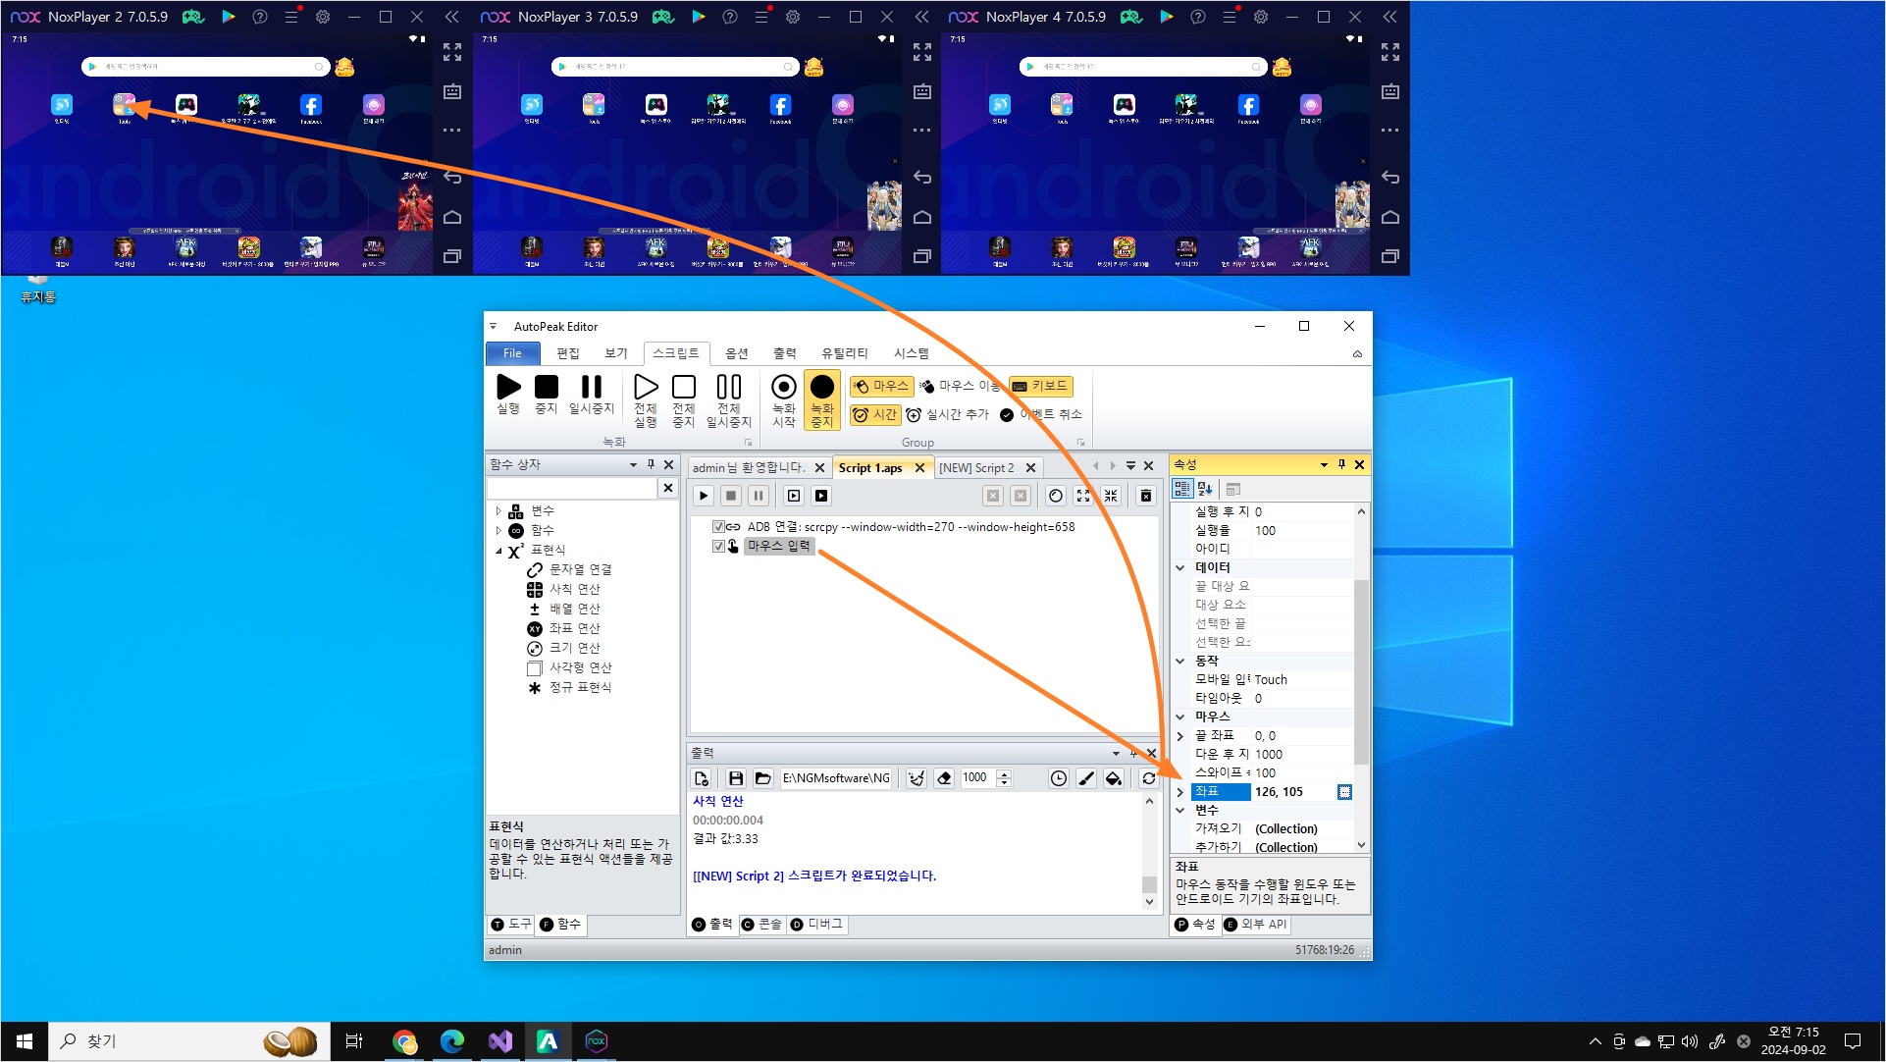Click the paint bucket icon in output panel
This screenshot has width=1886, height=1062.
tap(1114, 778)
